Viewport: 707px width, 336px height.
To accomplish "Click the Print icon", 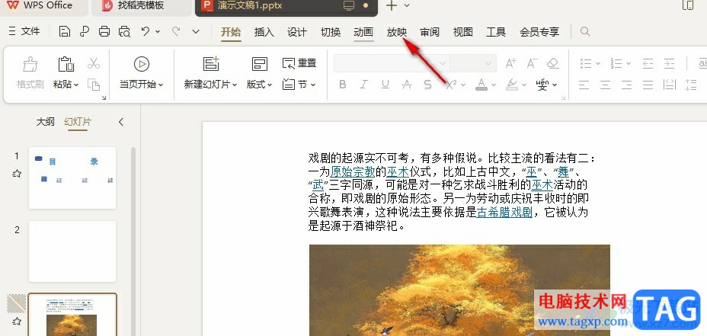I will coord(104,31).
